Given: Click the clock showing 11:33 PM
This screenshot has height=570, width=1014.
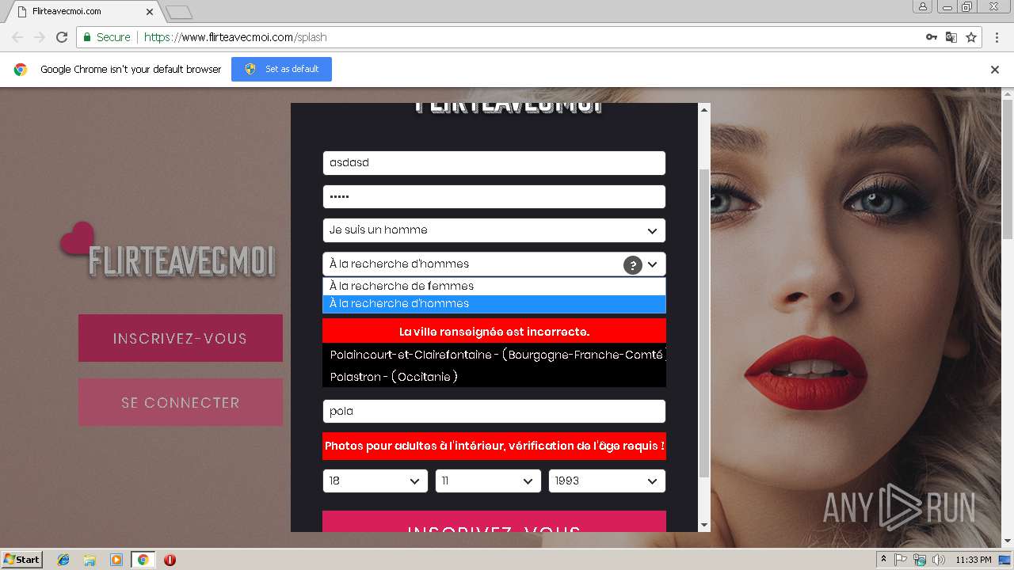Looking at the screenshot, I should [x=973, y=560].
